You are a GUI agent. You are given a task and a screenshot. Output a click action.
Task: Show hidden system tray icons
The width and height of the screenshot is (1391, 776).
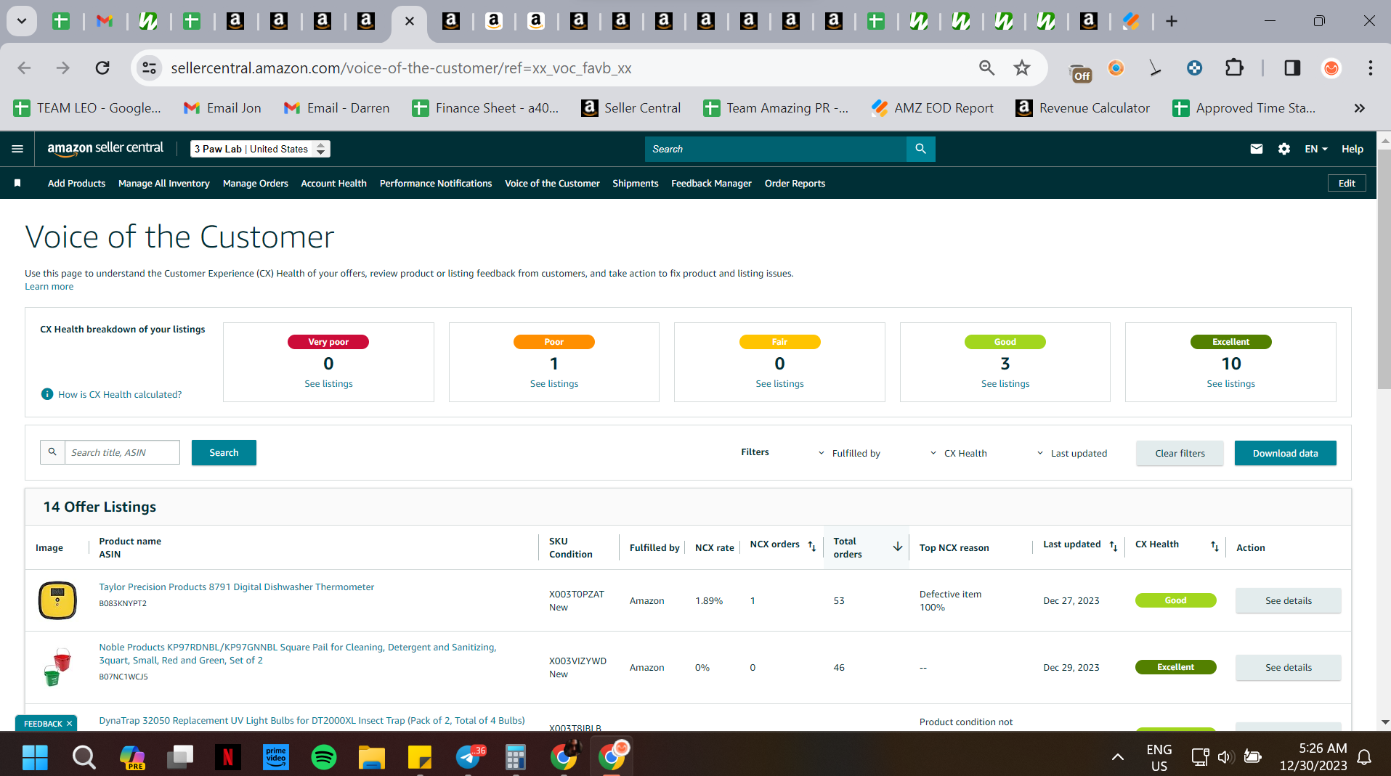pyautogui.click(x=1118, y=757)
